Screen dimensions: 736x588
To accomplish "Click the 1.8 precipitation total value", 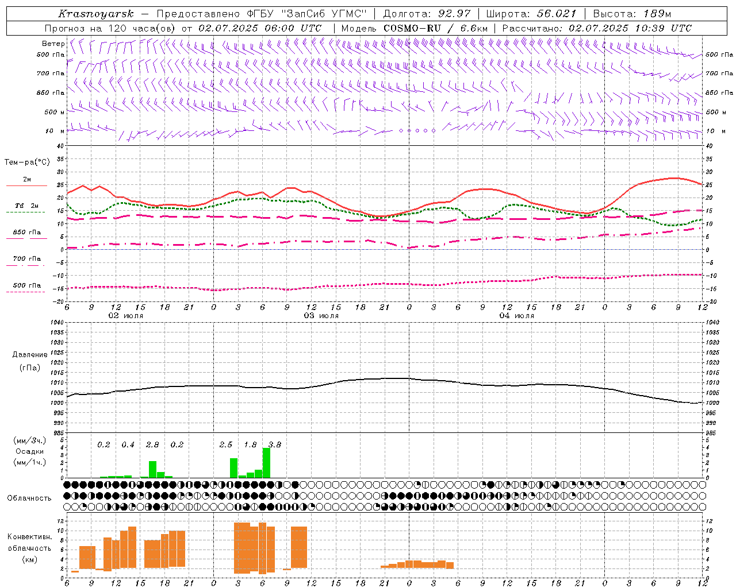I will pos(250,445).
